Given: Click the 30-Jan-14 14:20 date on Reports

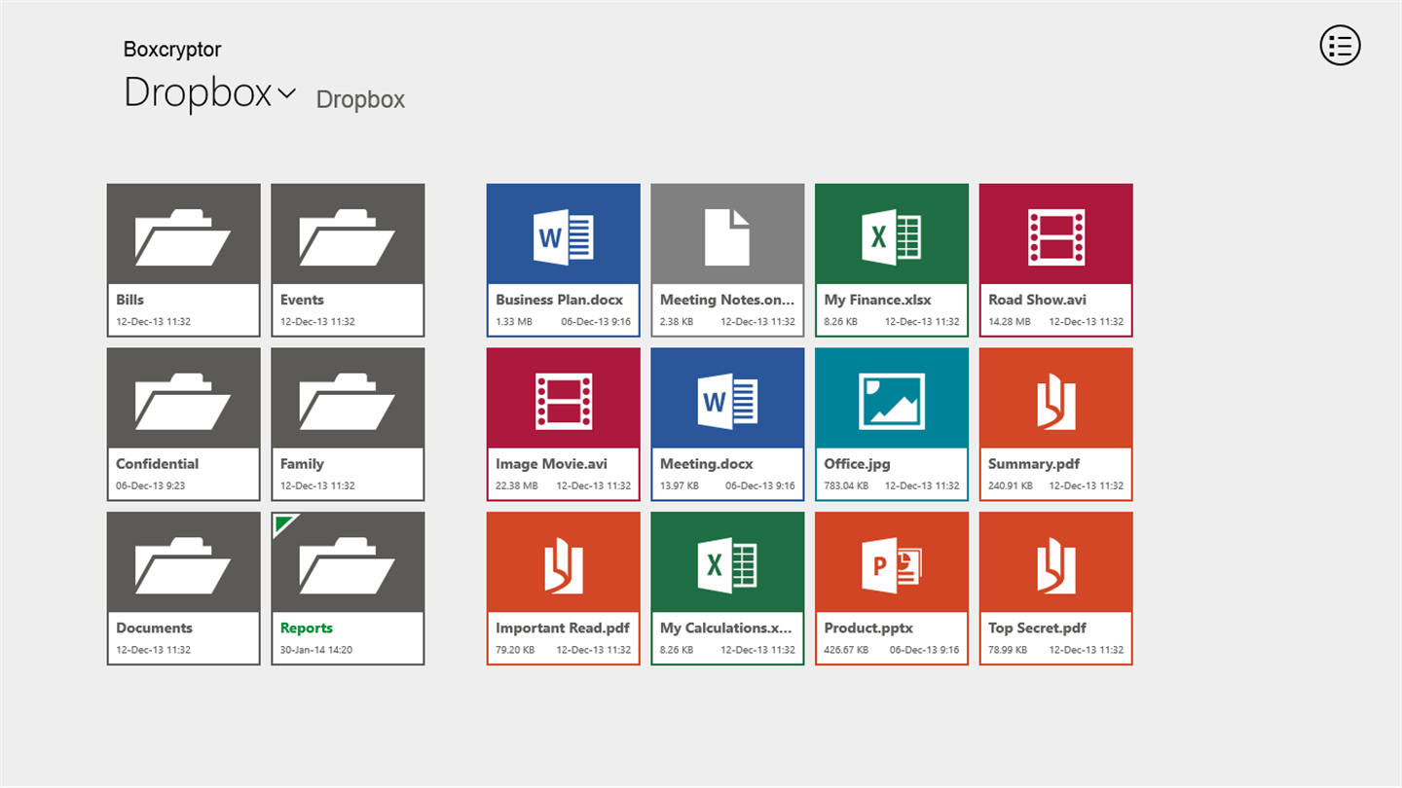Looking at the screenshot, I should pos(316,651).
